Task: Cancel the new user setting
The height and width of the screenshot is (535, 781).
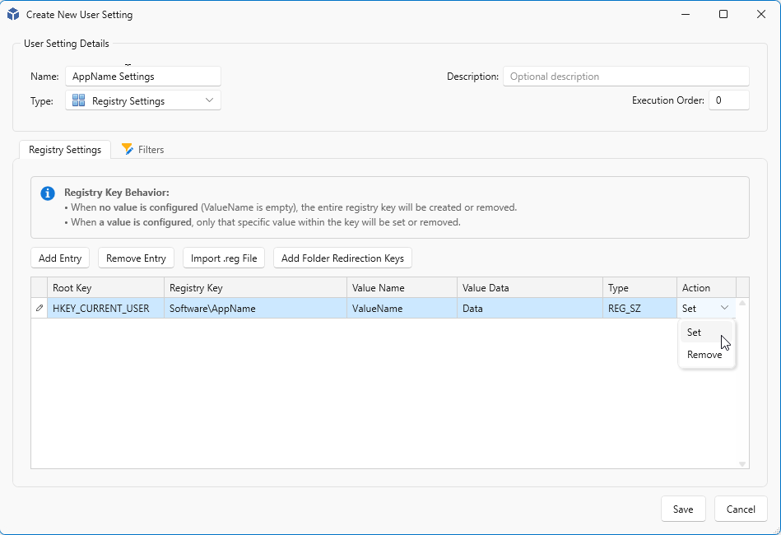Action: point(740,509)
